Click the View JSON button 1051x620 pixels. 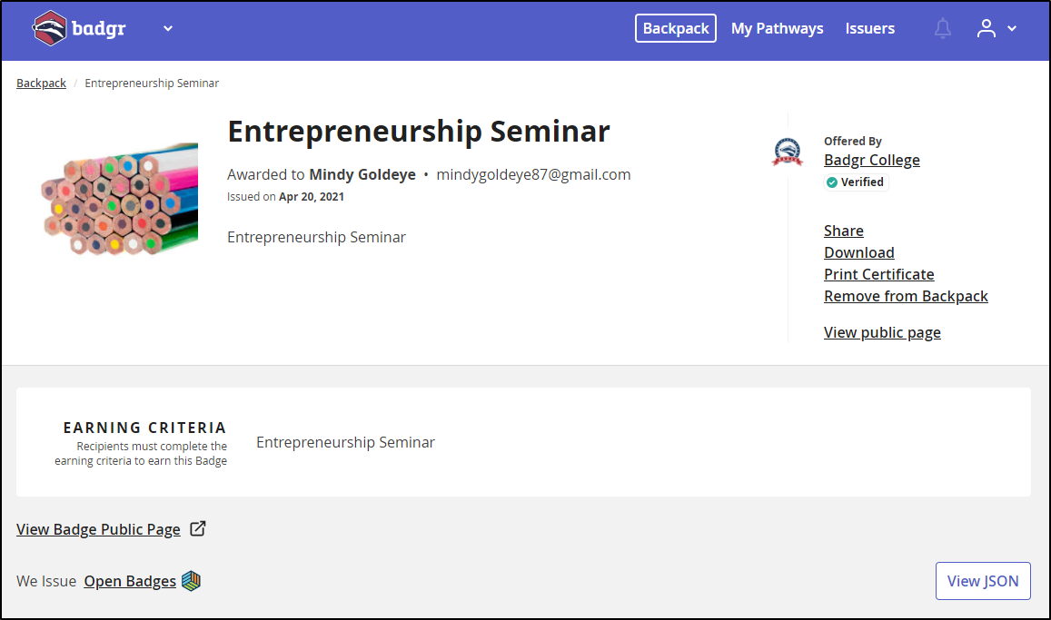point(983,581)
